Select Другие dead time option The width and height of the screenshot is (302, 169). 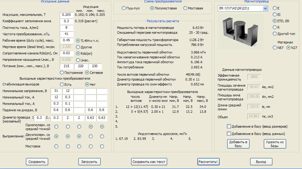point(78,47)
